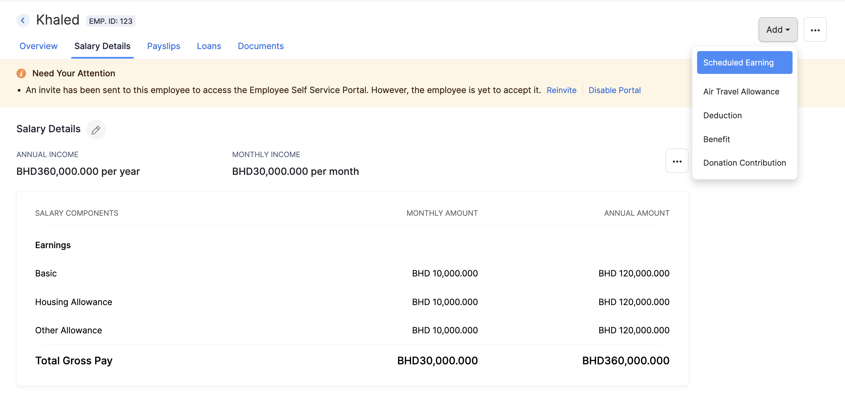The height and width of the screenshot is (394, 845).
Task: Go to the Overview tab
Action: 38,46
